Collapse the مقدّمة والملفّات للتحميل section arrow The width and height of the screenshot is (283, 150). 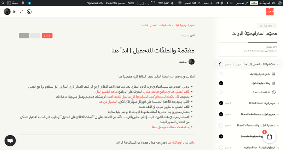[x=278, y=64]
